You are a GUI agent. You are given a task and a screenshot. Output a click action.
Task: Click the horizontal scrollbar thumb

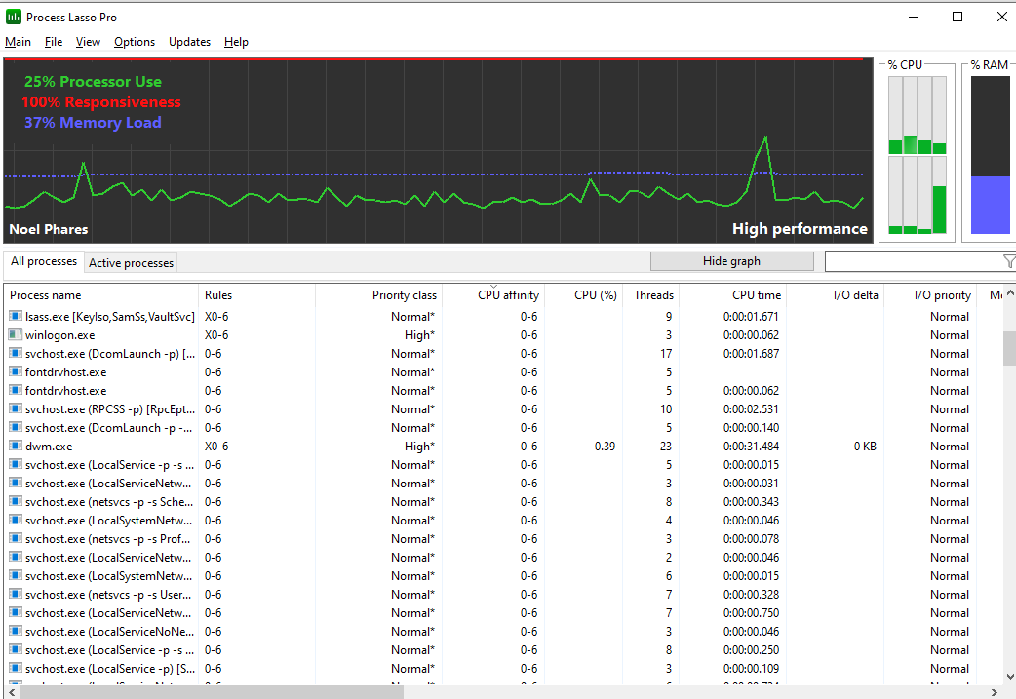click(212, 692)
